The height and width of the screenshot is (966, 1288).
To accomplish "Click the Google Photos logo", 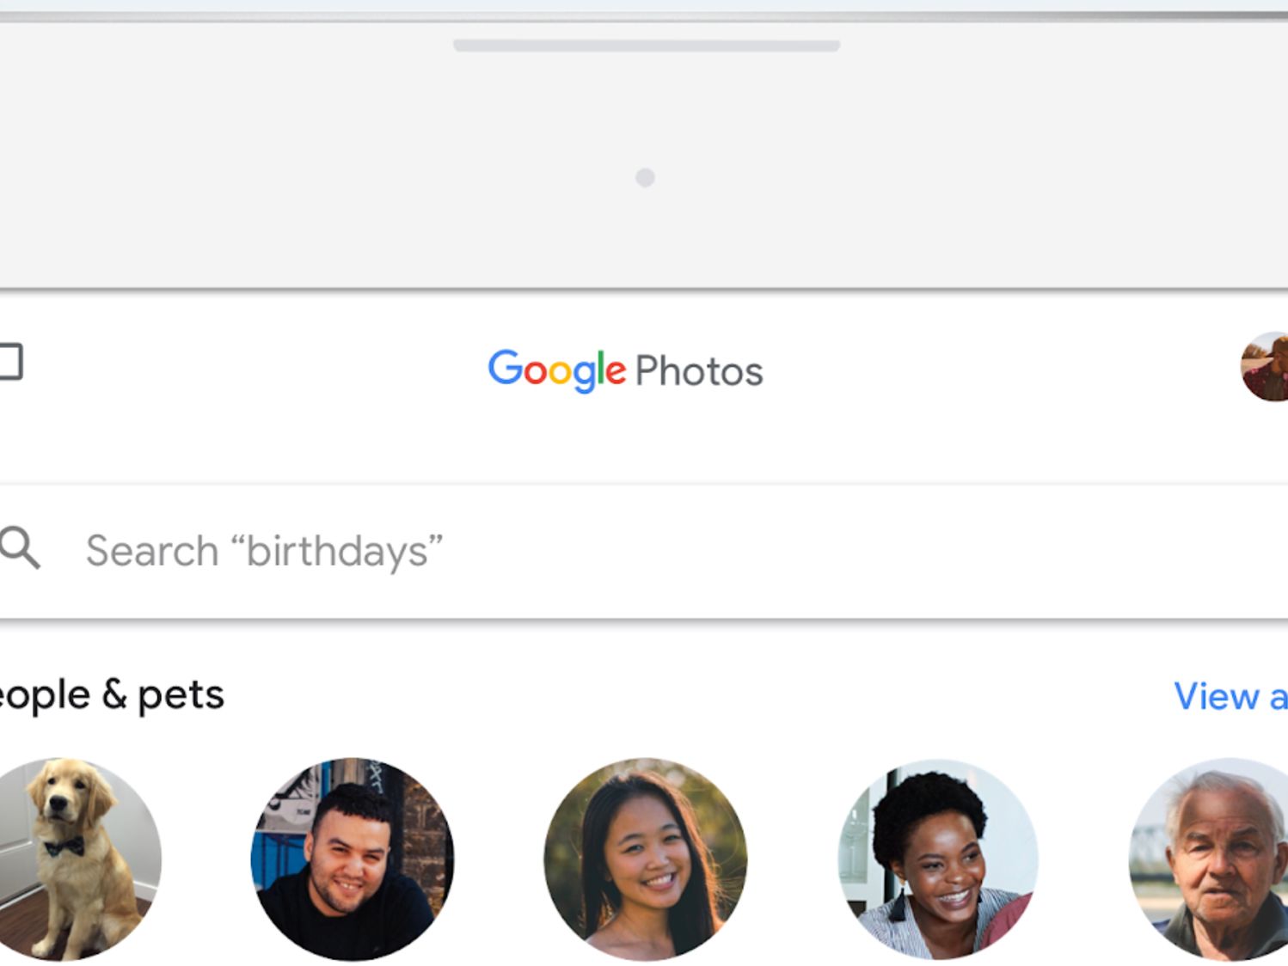I will [x=625, y=370].
